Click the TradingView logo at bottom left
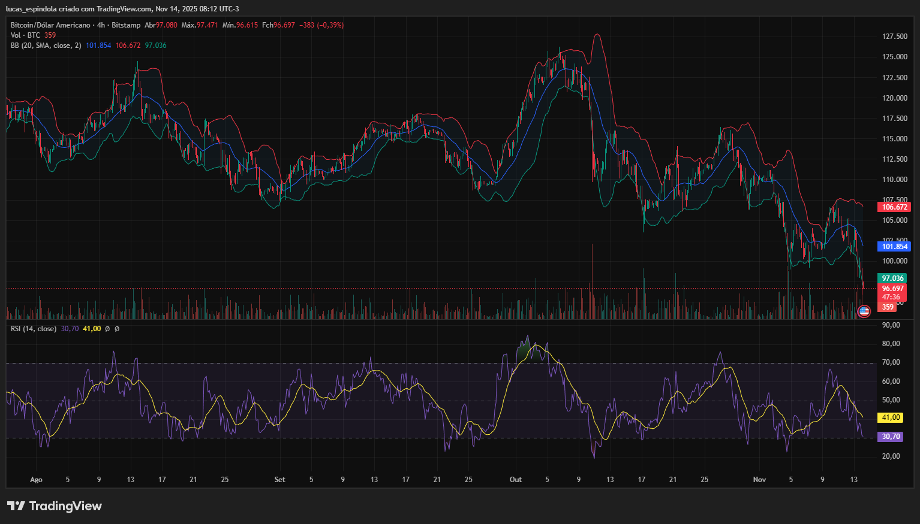The width and height of the screenshot is (920, 524). [55, 506]
